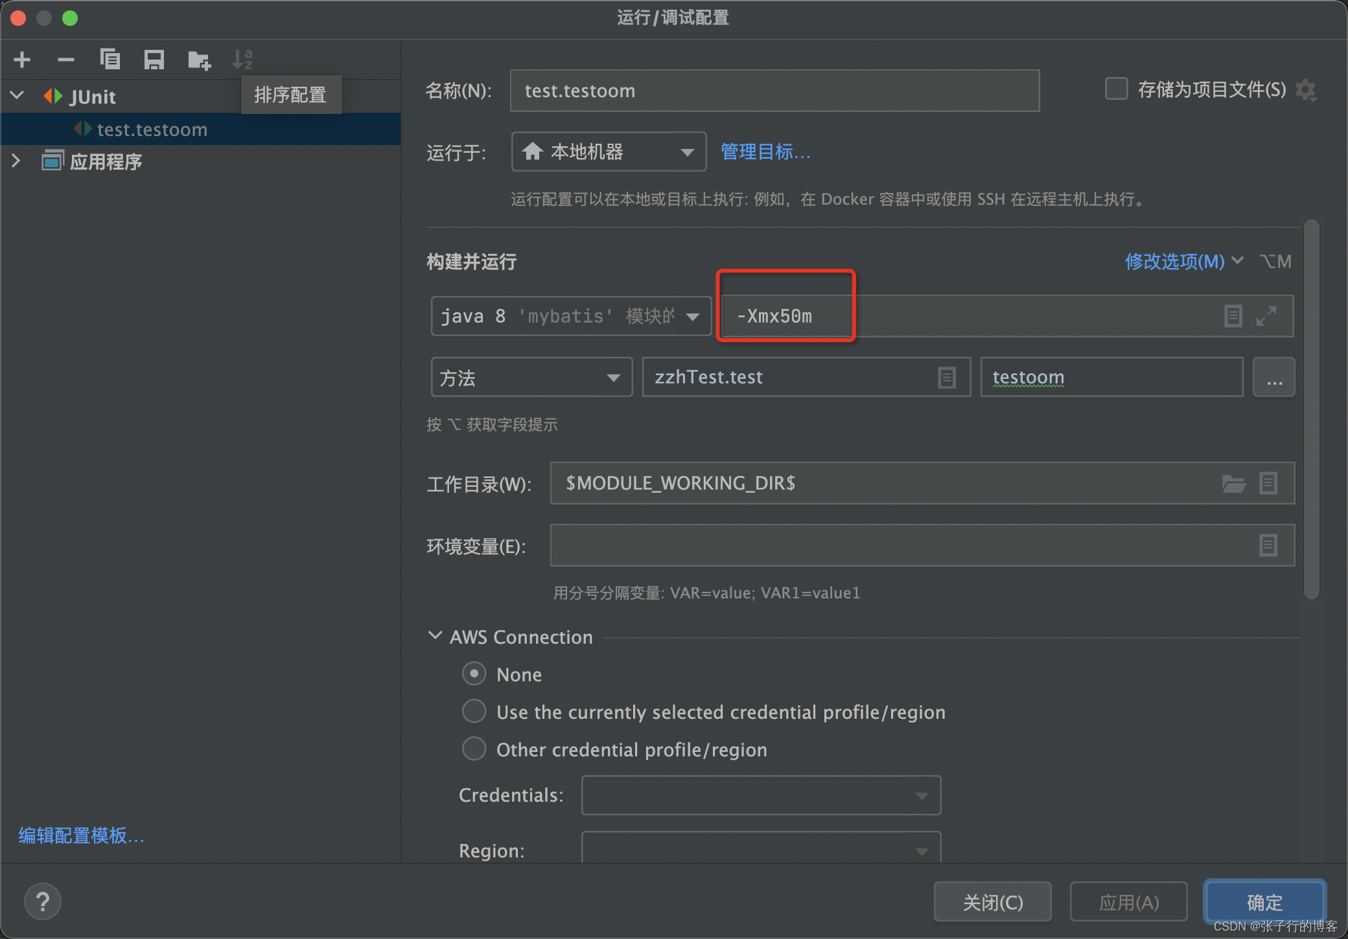Image resolution: width=1348 pixels, height=939 pixels.
Task: Open settings gear next to store as project file
Action: (1305, 90)
